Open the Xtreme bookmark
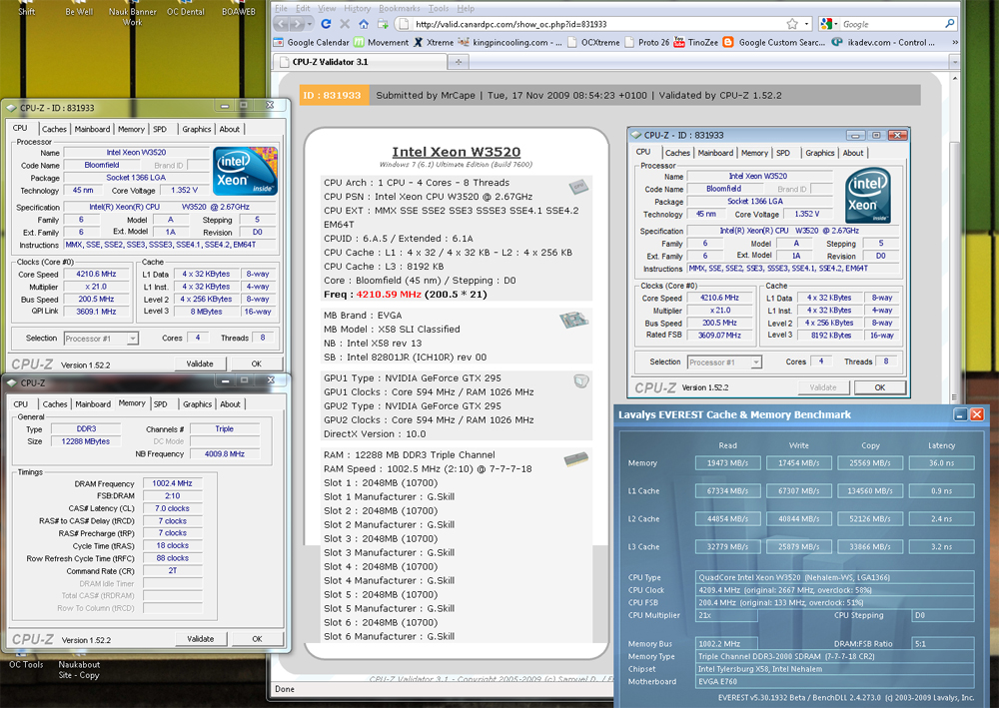This screenshot has height=708, width=999. point(434,43)
